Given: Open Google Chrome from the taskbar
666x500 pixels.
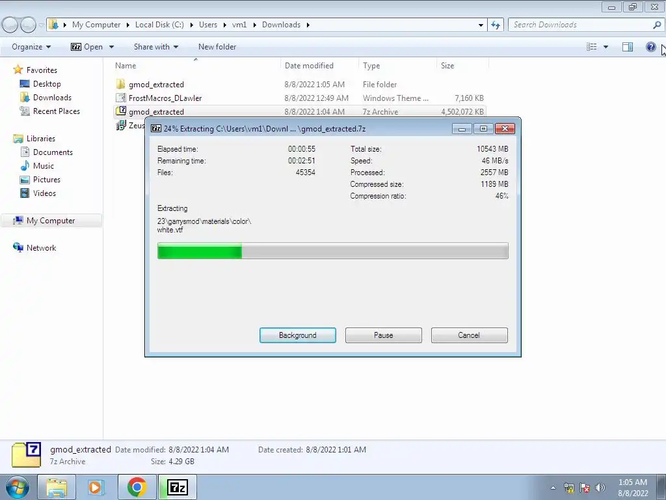Looking at the screenshot, I should click(137, 487).
